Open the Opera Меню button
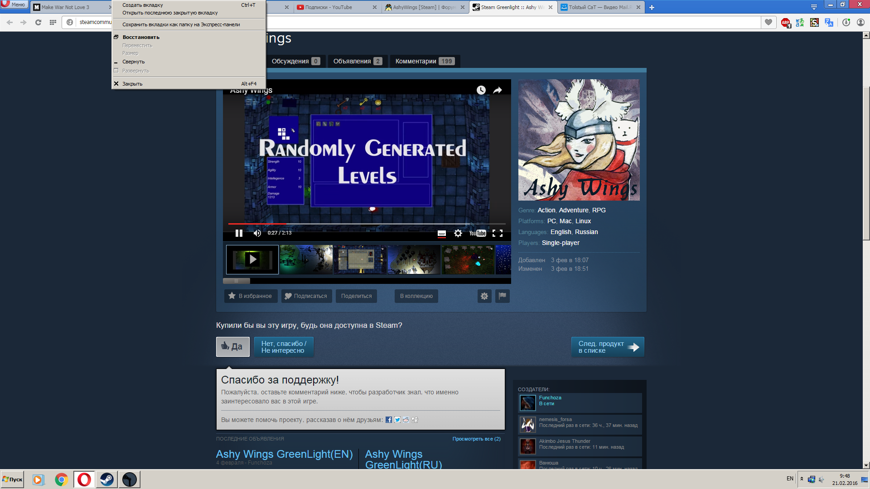This screenshot has width=870, height=489. coord(14,5)
